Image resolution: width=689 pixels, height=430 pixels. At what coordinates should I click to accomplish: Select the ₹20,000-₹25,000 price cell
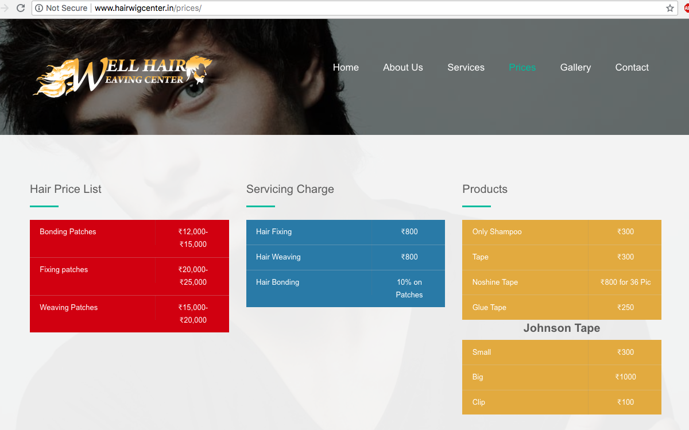[192, 276]
